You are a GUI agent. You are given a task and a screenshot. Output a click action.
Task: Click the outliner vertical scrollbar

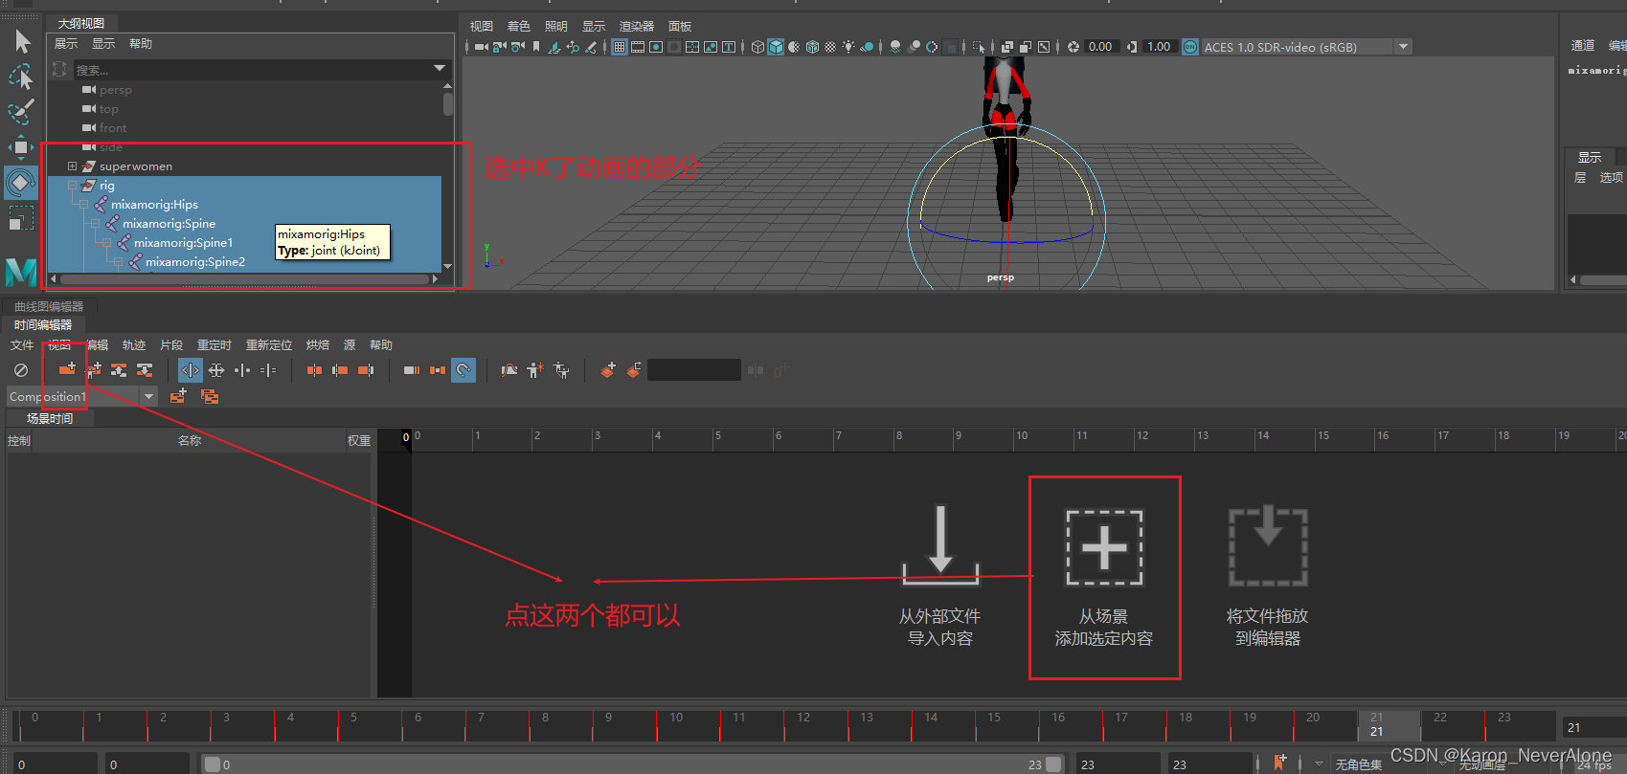[x=448, y=103]
